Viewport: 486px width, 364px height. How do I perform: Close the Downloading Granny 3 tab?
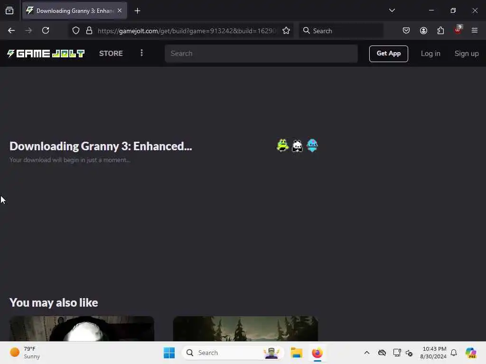(x=120, y=10)
